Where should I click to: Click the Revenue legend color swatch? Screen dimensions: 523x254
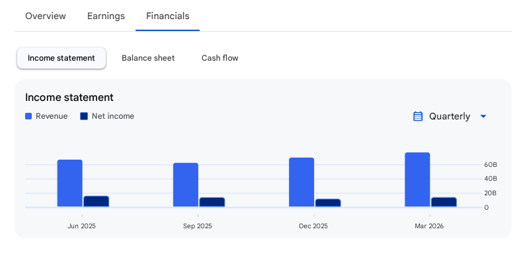pos(28,116)
